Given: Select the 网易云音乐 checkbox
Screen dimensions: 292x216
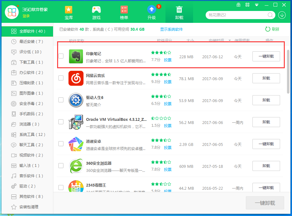Looking at the screenshot, I should click(x=61, y=78).
